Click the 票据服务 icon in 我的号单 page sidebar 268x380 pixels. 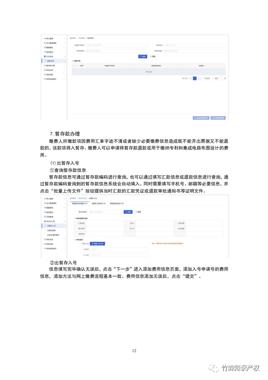(x=45, y=47)
